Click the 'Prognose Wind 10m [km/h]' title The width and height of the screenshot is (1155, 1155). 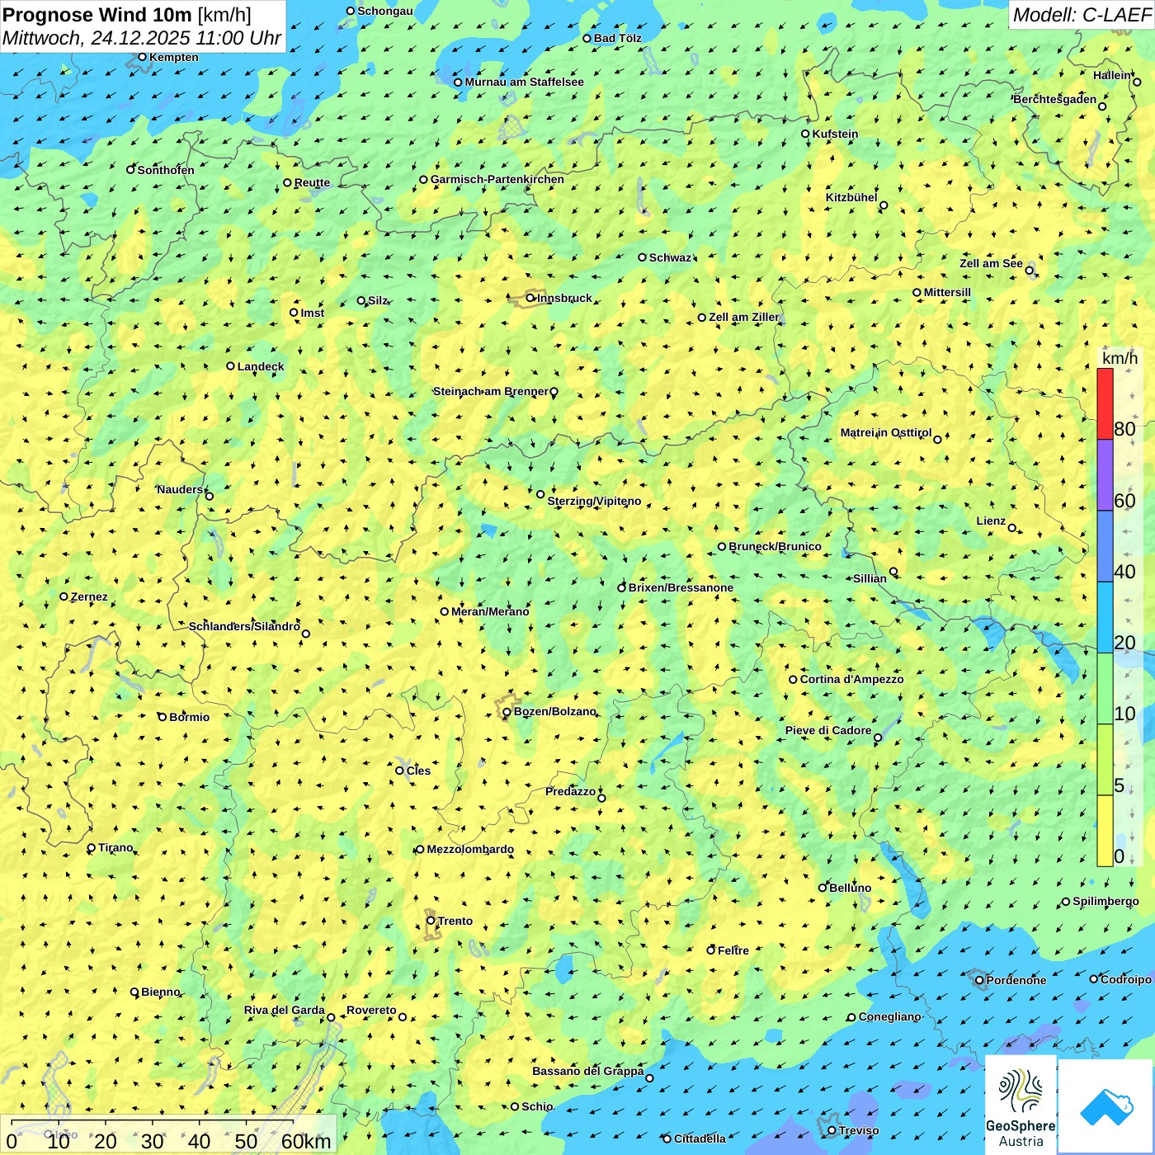tap(127, 15)
